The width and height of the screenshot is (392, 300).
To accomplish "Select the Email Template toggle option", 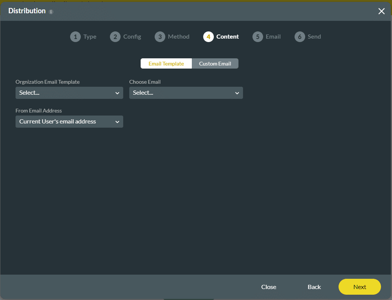I will (166, 64).
